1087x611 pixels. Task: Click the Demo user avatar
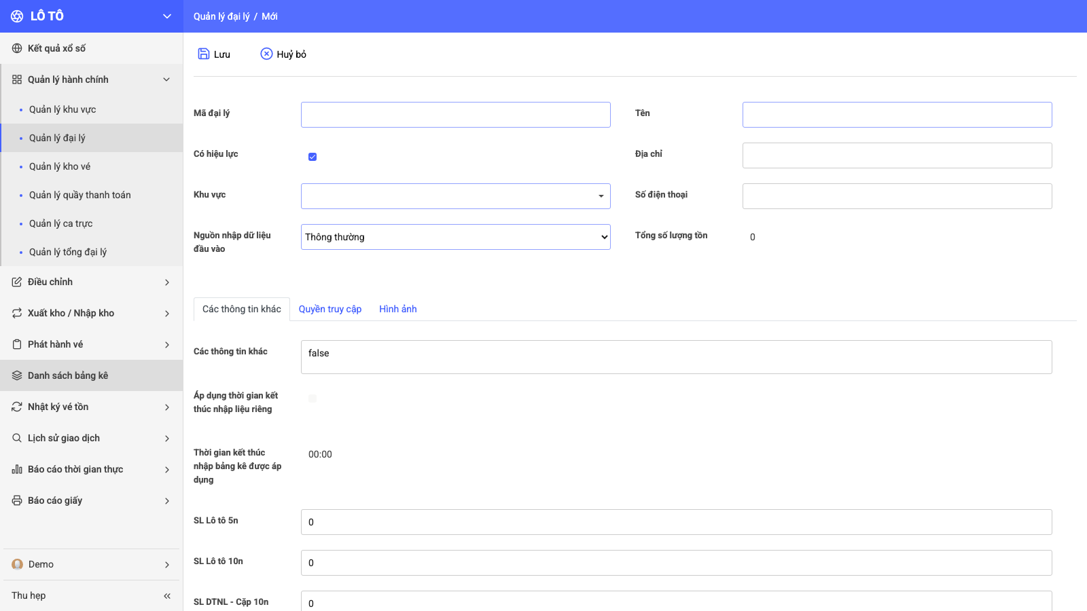[x=18, y=564]
